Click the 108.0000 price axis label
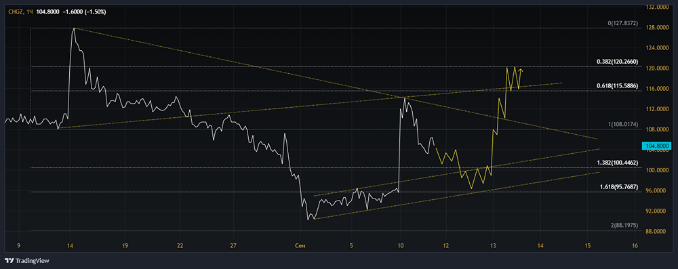 (x=657, y=129)
